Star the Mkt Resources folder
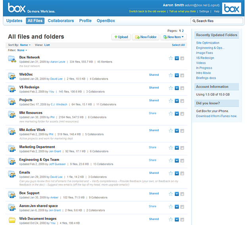 (x=171, y=114)
